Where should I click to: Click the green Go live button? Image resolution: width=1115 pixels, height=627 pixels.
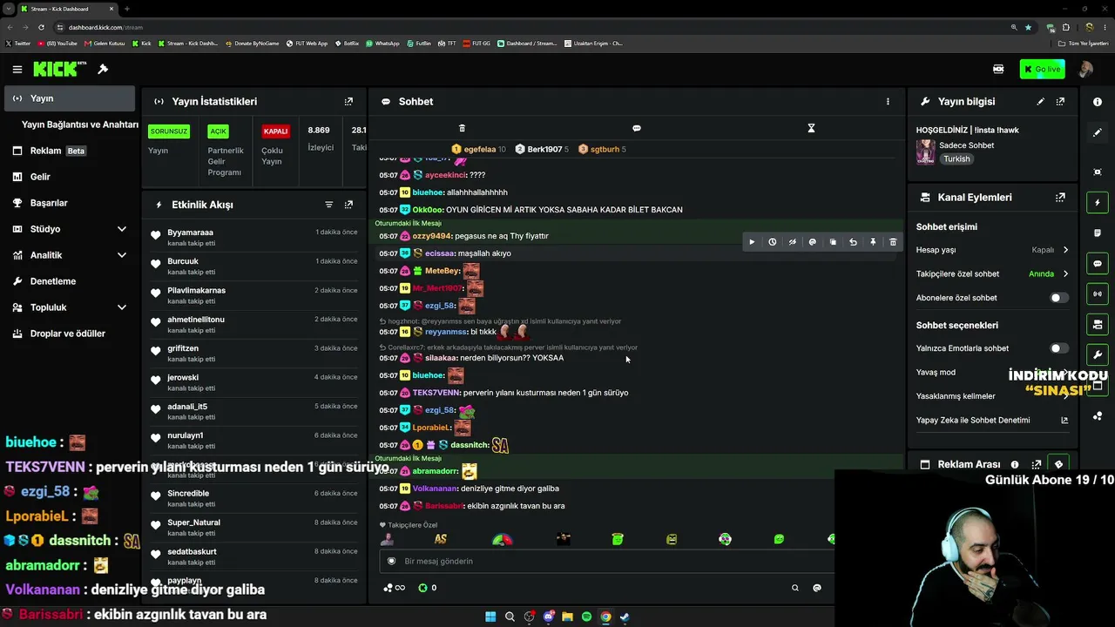coord(1042,70)
